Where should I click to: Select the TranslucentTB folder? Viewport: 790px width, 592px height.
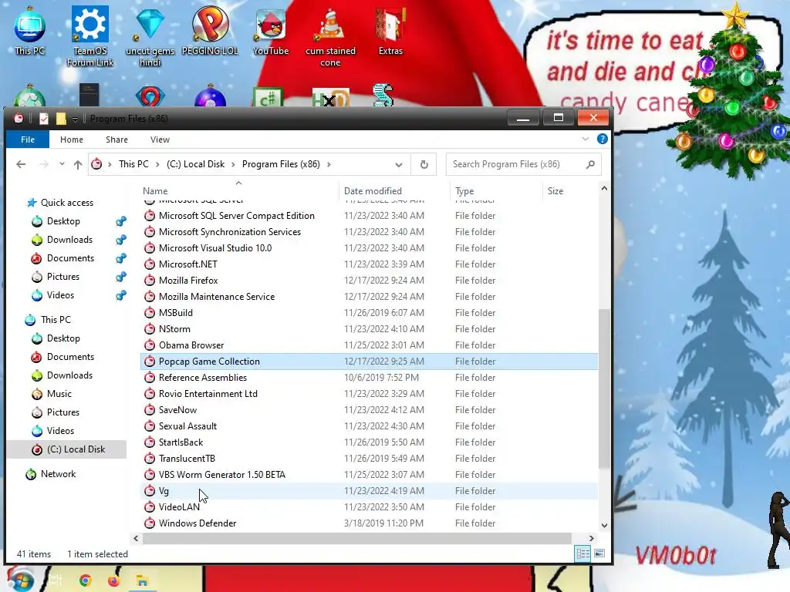369,459
